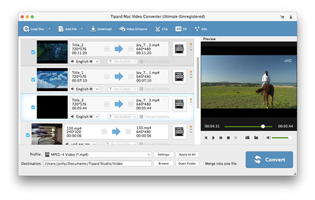Open subtitle dropdown for Title_2
The image size is (315, 200).
(x=122, y=61)
